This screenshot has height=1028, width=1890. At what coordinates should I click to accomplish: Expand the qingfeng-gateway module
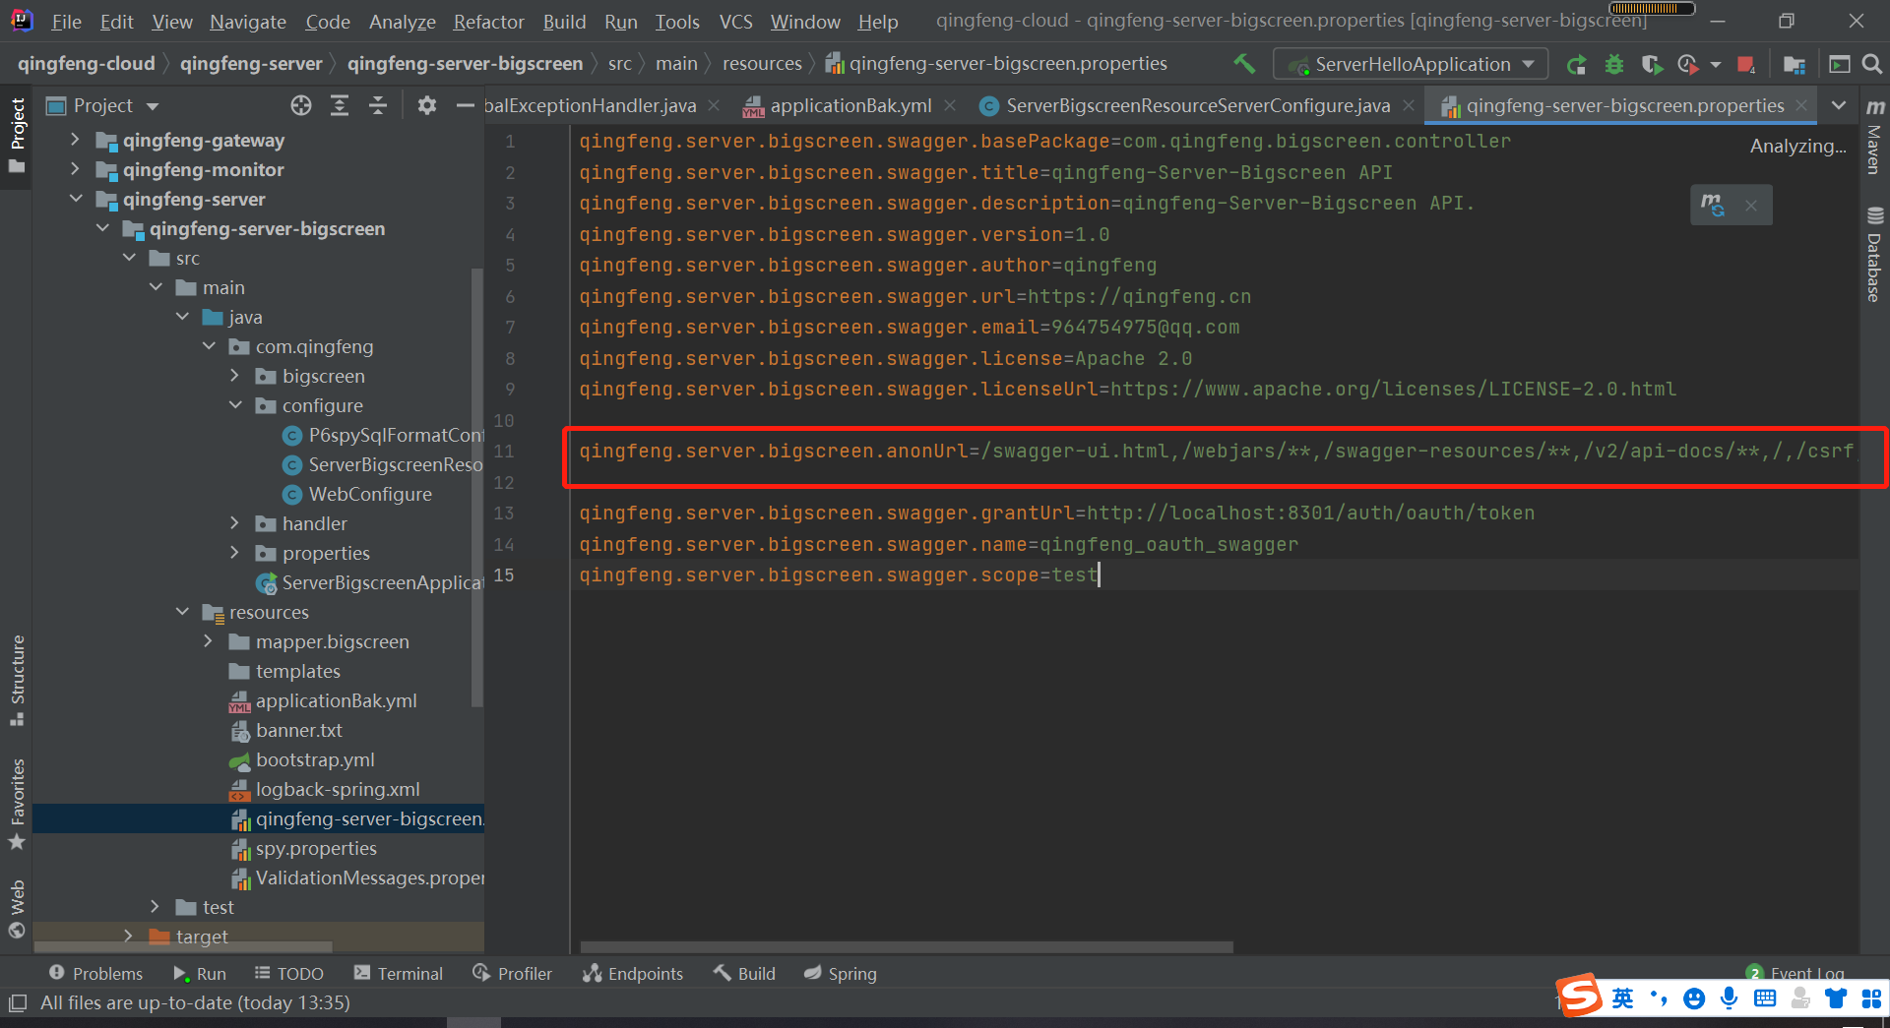(76, 141)
